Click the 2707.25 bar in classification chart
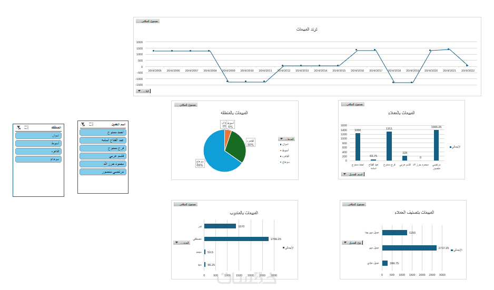Screen dimensions: 494x290 coord(410,248)
